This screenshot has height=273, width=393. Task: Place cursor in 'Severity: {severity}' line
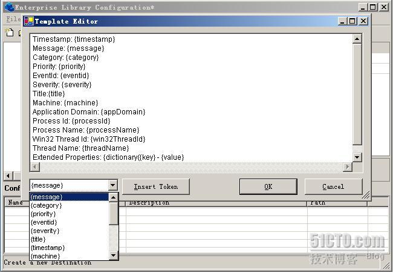click(62, 85)
